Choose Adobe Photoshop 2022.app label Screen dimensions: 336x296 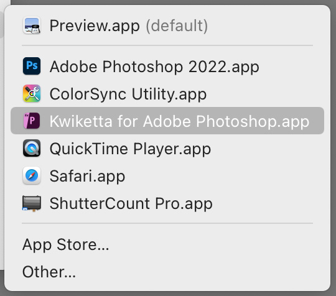154,67
